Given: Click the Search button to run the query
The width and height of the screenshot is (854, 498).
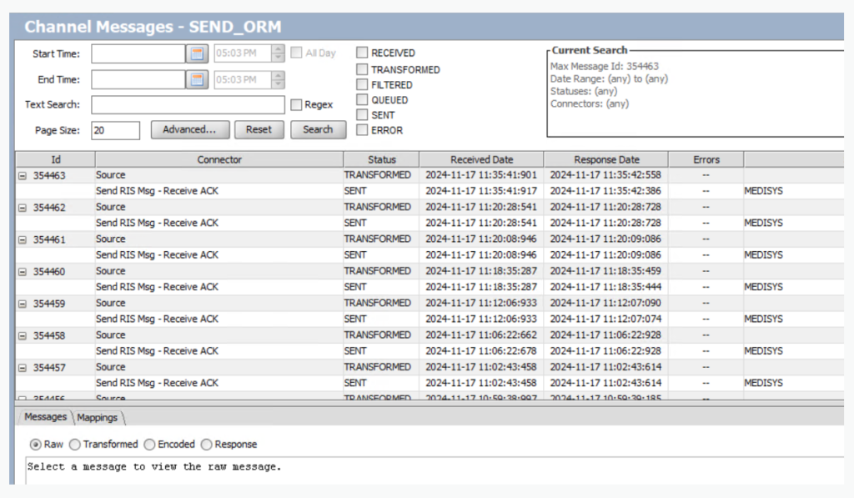Looking at the screenshot, I should coord(319,129).
